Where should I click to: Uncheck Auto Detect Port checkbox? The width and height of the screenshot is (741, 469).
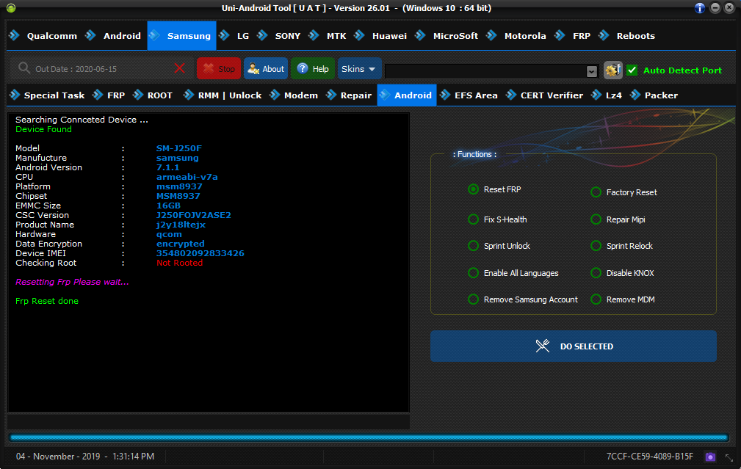click(x=632, y=70)
